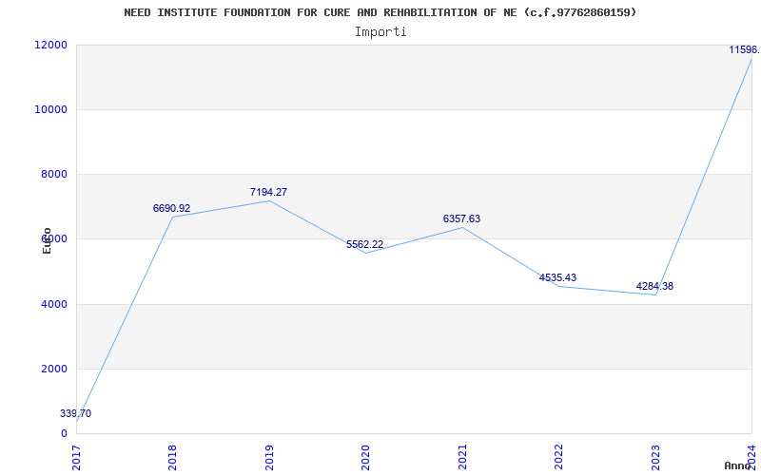This screenshot has height=475, width=761.
Task: Select the 4535.43 data label
Action: pos(558,277)
